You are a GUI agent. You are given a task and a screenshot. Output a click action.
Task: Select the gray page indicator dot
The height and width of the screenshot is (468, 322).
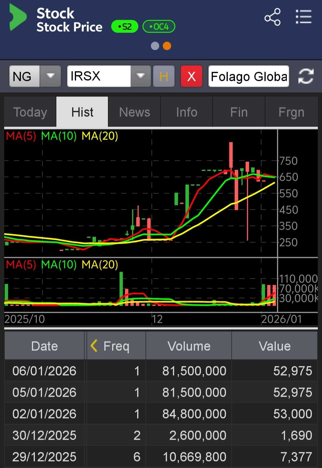(155, 46)
